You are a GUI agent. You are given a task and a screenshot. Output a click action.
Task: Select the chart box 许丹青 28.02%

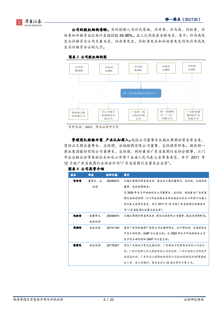point(79,69)
